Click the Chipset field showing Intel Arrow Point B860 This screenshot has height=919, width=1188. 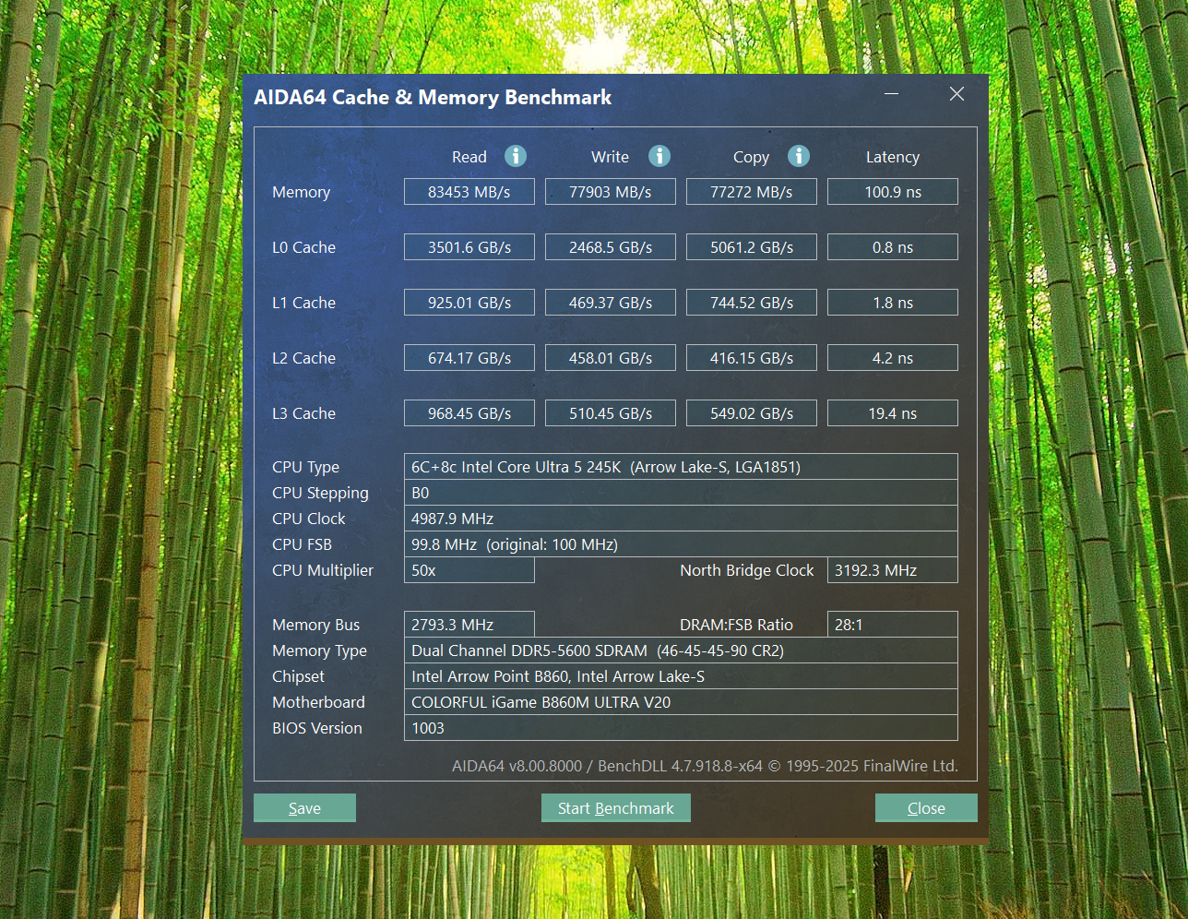point(681,676)
